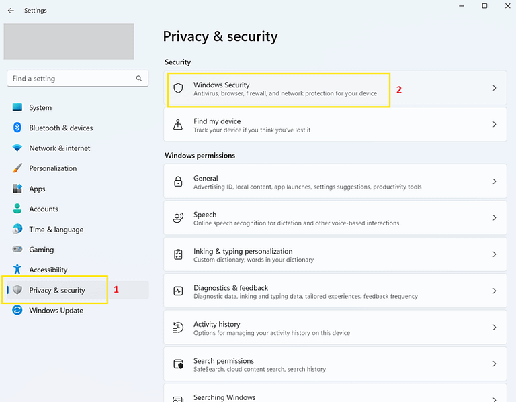Click the System monitor icon in sidebar
Image resolution: width=516 pixels, height=402 pixels.
(17, 107)
